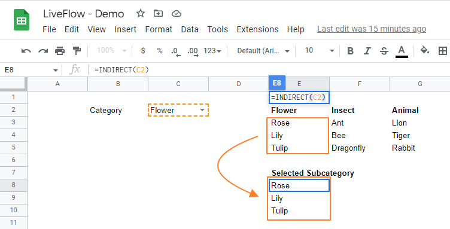The width and height of the screenshot is (450, 229).
Task: Open the Format menu
Action: coord(159,29)
